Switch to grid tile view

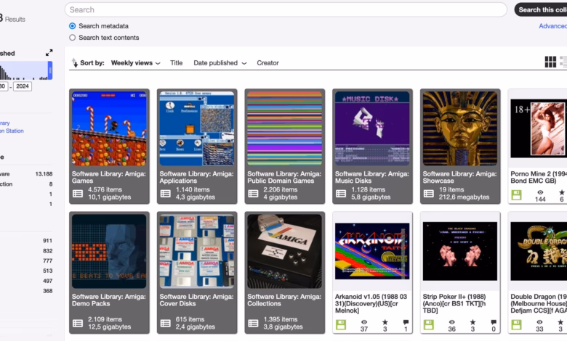[550, 62]
